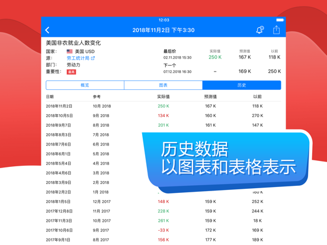Image resolution: width=327 pixels, height=245 pixels.
Task: Click the 12:03 clock in status bar
Action: click(163, 20)
